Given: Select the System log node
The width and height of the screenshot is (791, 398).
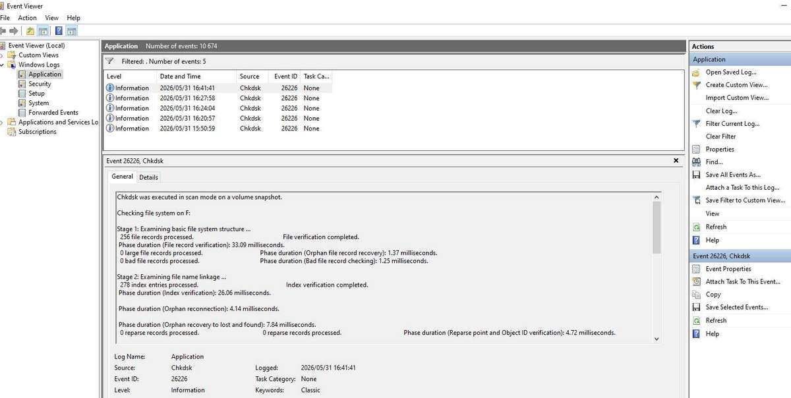Looking at the screenshot, I should [38, 103].
